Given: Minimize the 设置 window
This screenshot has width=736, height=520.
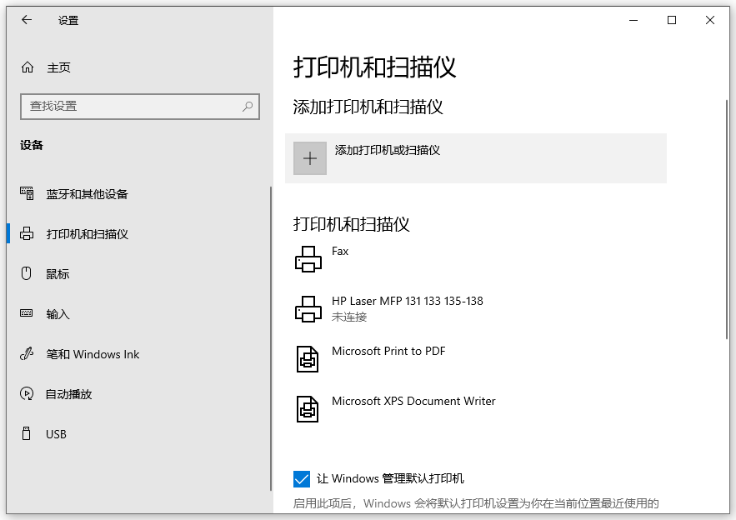Looking at the screenshot, I should pos(633,20).
